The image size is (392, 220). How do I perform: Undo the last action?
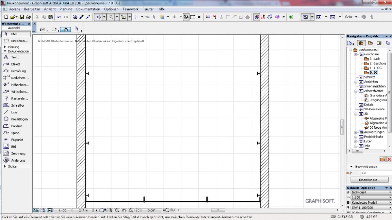click(x=59, y=17)
